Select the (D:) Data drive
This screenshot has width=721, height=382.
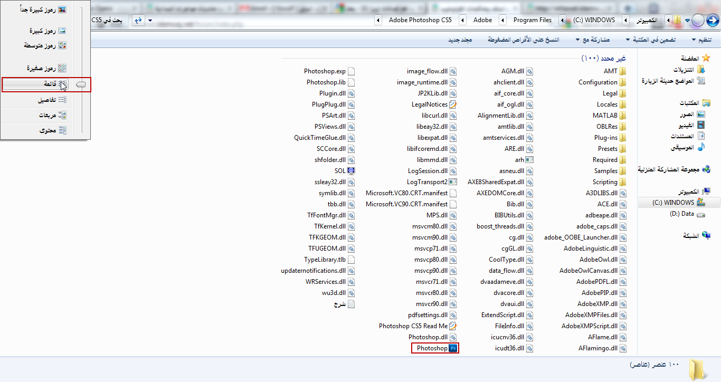[686, 214]
